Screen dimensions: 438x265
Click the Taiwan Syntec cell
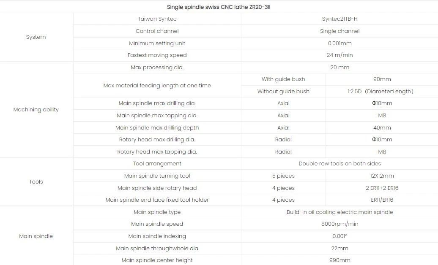click(157, 19)
